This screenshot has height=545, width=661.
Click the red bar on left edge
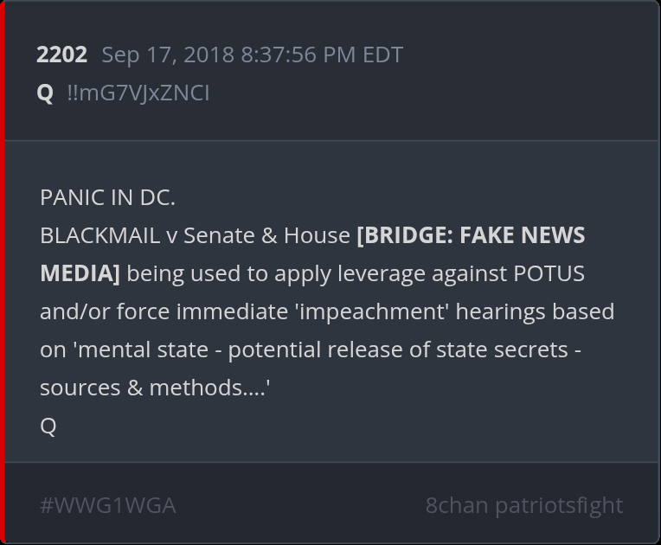3,272
